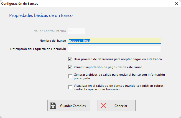
Task: Select the No. de Control Interno field
Action: click(x=77, y=31)
